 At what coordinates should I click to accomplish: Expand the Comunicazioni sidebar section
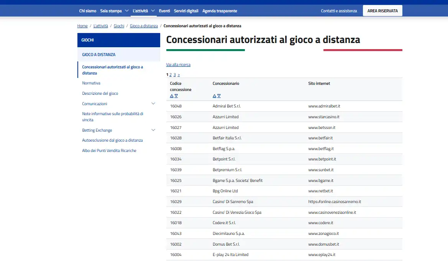[153, 104]
